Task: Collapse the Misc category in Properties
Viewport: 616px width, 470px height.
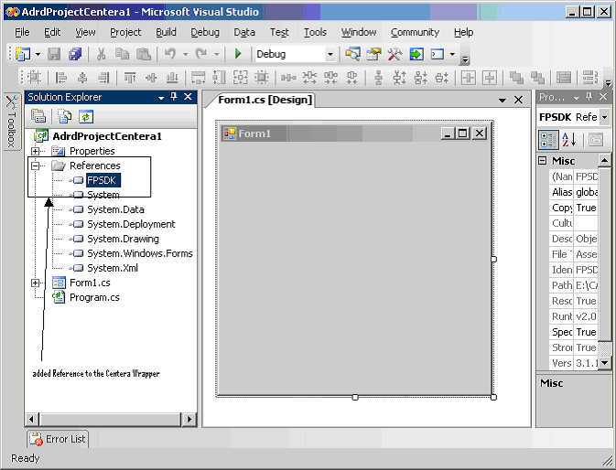Action: 543,160
